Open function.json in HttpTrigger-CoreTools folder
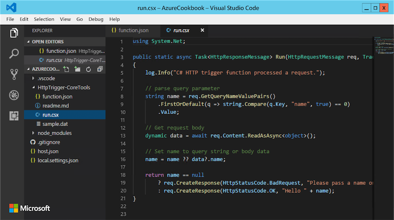394x220 pixels. coord(65,97)
